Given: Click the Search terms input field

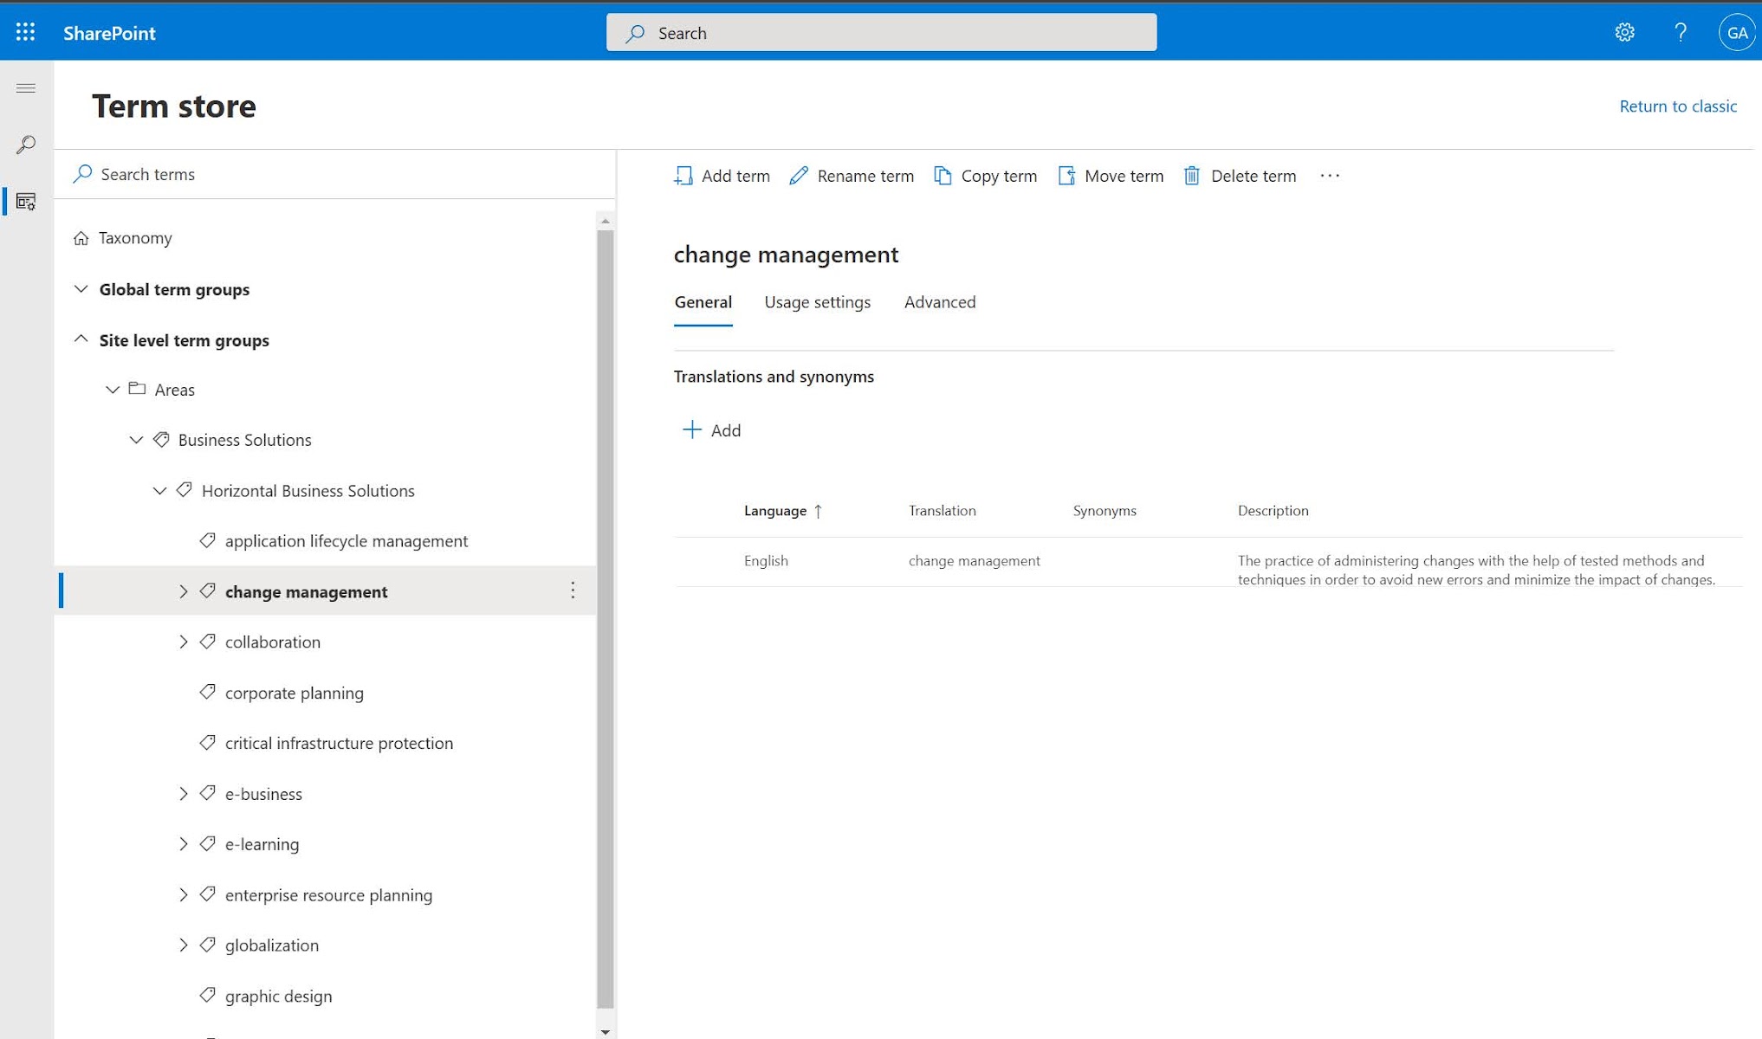Looking at the screenshot, I should (347, 174).
